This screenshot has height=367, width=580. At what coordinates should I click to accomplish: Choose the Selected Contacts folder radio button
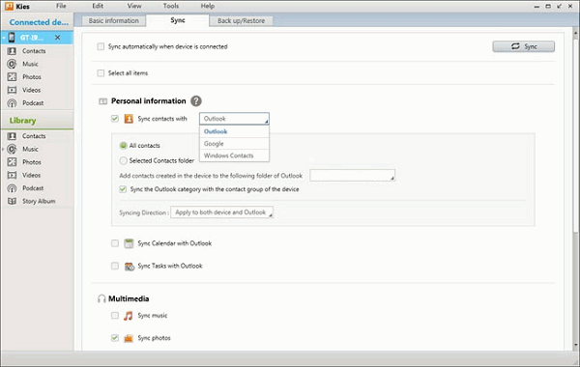(x=123, y=160)
